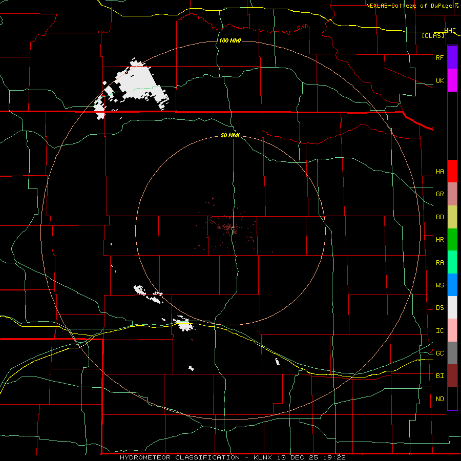461x461 pixels.
Task: Click the HA red color swatch
Action: click(452, 171)
